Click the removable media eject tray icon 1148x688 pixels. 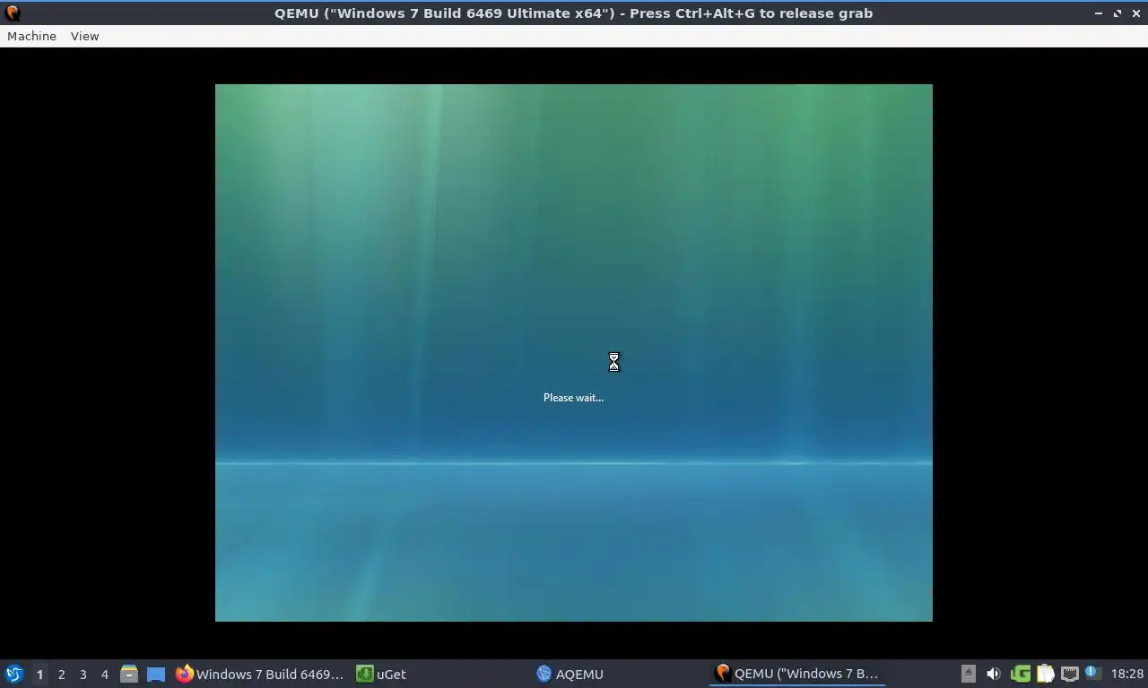click(x=968, y=674)
